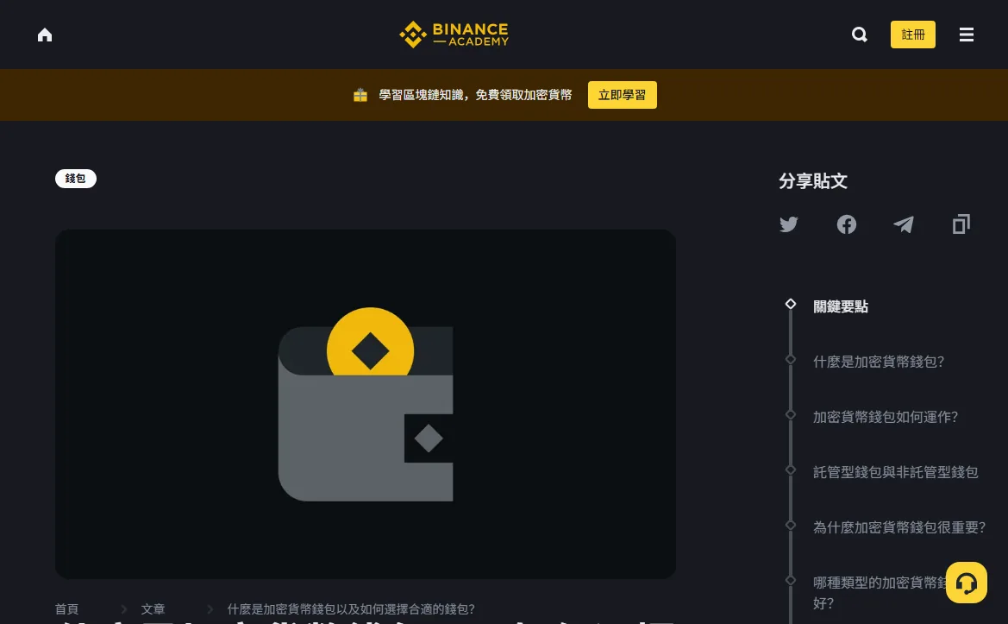
Task: Go to the home icon in header
Action: pos(45,35)
